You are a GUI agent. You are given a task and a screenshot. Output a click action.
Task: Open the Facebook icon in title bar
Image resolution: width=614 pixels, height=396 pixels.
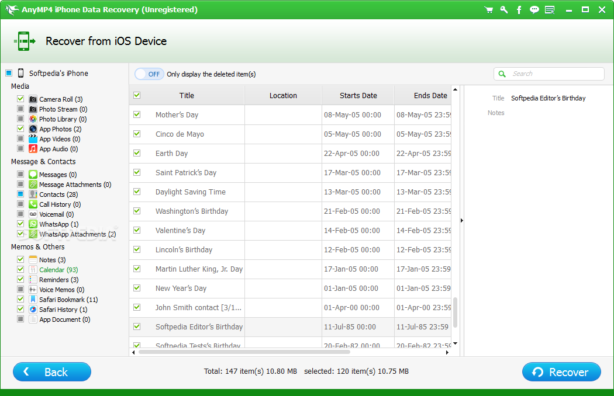pos(519,10)
